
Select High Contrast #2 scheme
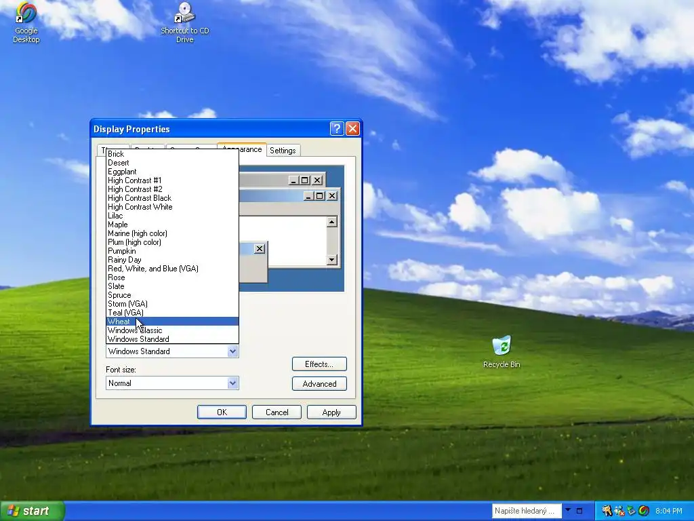[173, 189]
